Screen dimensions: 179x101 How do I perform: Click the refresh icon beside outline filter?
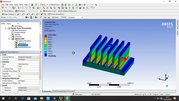pos(40,24)
